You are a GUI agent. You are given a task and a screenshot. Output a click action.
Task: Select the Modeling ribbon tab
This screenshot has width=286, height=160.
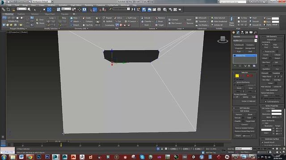coord(8,14)
